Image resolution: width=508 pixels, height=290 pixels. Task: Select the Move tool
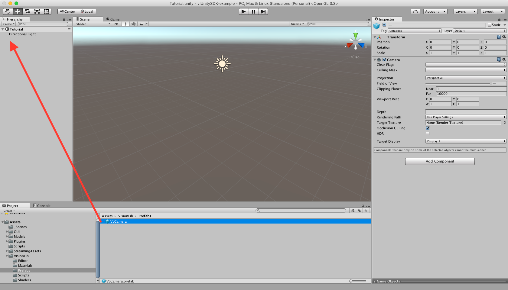18,11
